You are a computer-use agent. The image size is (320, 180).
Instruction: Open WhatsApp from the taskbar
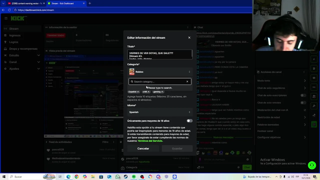[117, 177]
